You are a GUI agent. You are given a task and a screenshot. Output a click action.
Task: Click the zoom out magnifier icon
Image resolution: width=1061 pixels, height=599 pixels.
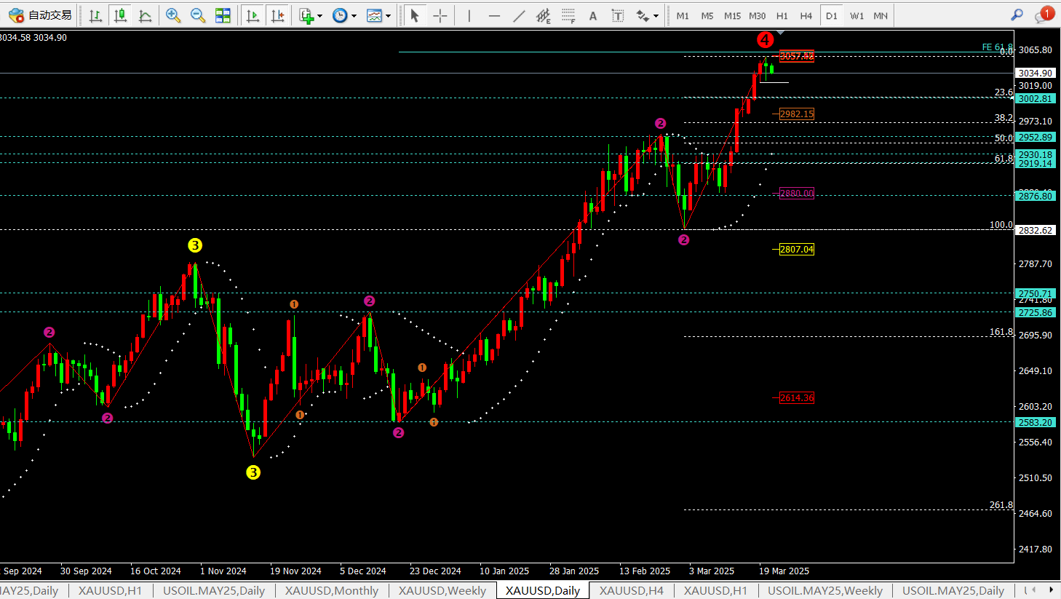tap(197, 15)
